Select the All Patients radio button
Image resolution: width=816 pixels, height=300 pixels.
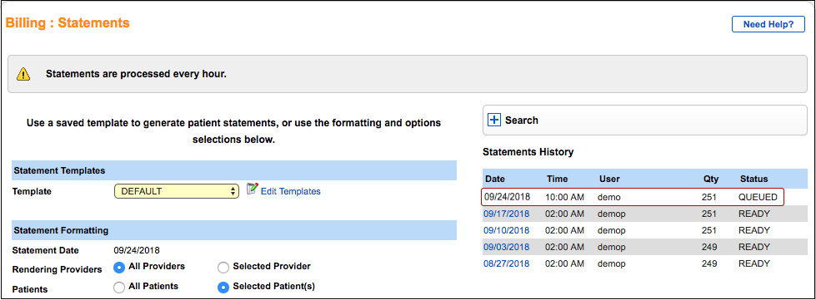(x=119, y=287)
